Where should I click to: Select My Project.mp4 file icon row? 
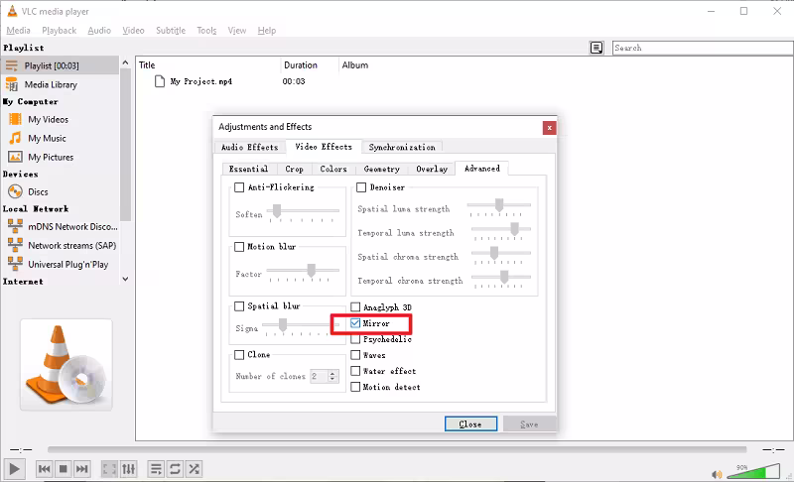(160, 81)
